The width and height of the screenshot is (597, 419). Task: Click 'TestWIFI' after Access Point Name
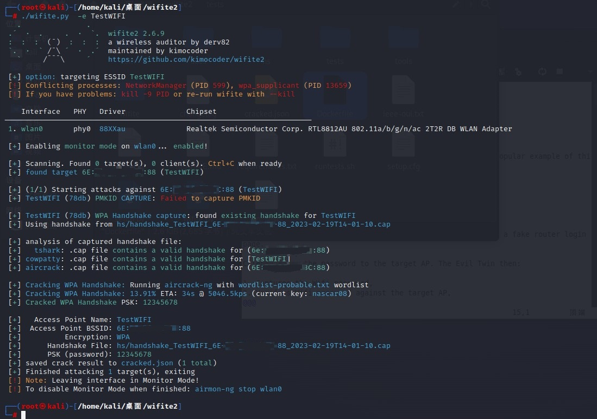(x=134, y=320)
